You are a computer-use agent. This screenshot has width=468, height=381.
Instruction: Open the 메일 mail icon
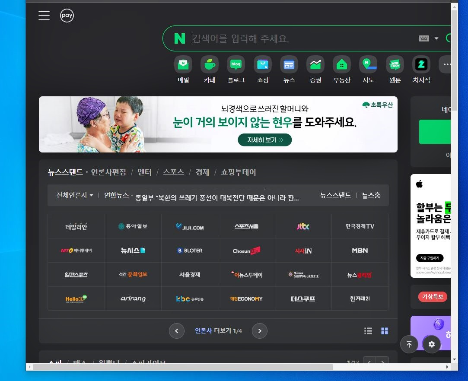click(183, 64)
